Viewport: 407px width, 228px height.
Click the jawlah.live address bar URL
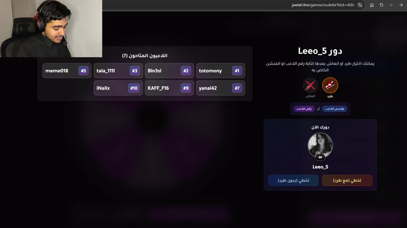coord(323,5)
